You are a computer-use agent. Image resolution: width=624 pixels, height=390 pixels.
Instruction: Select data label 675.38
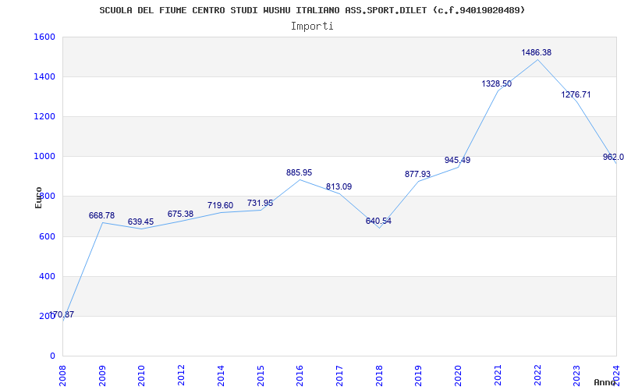[180, 214]
